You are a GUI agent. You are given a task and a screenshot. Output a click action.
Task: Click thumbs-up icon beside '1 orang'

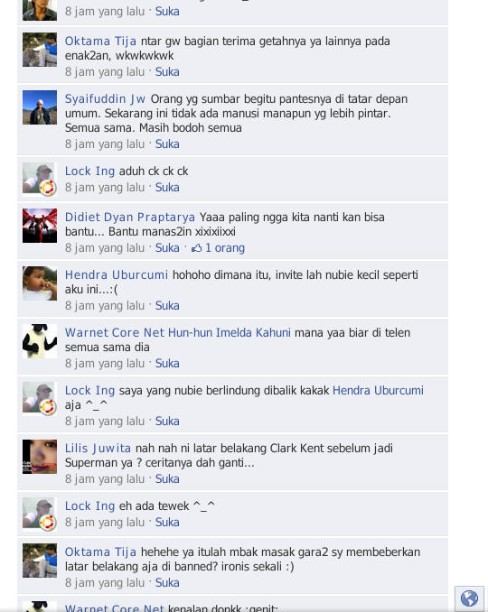(x=196, y=248)
